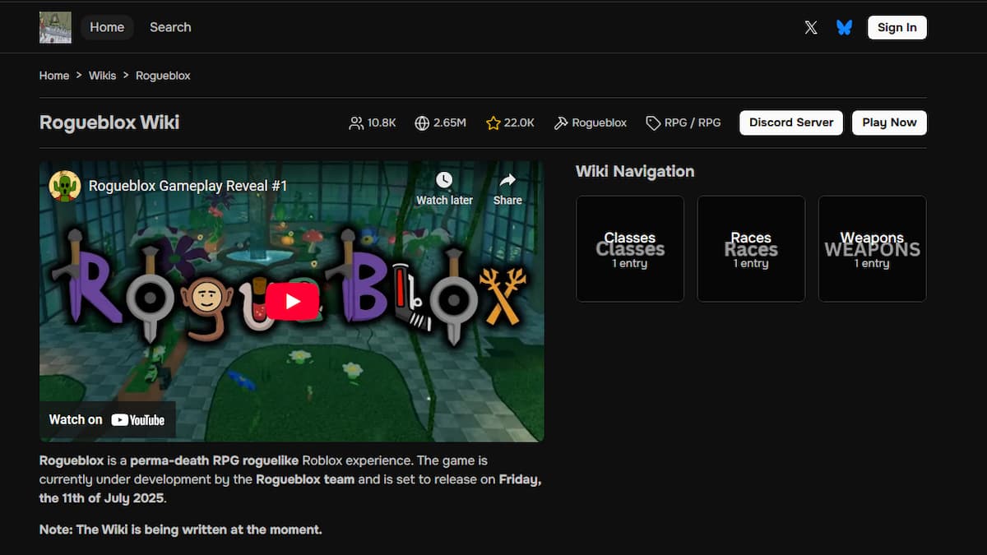
Task: Click the members count people icon
Action: 356,123
